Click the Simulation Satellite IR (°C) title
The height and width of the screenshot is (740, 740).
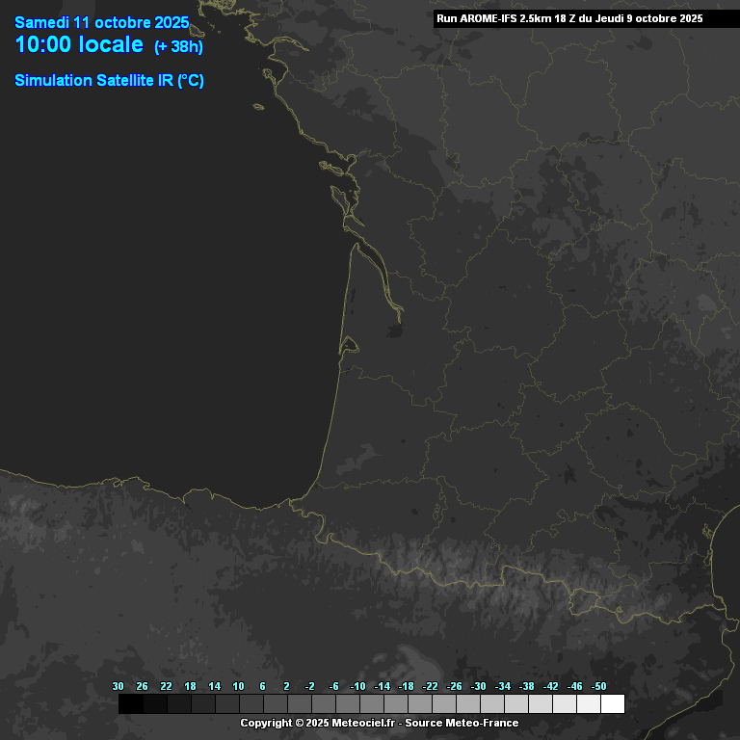click(x=109, y=81)
